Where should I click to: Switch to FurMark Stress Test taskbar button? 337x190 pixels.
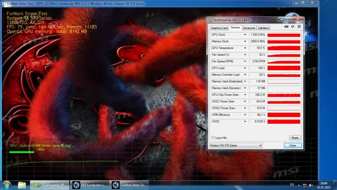(130, 185)
